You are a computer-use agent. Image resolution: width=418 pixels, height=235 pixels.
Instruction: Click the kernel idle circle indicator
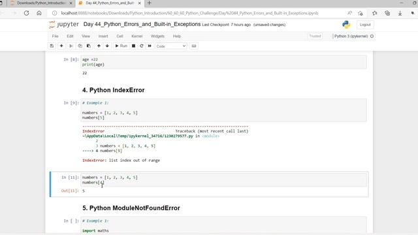pyautogui.click(x=372, y=36)
